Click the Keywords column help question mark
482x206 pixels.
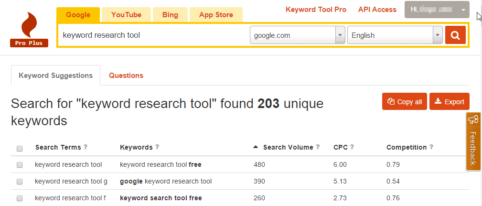157,147
